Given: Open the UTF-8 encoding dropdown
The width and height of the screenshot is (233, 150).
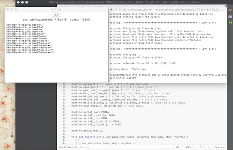Looking at the screenshot, I should coord(190,147).
